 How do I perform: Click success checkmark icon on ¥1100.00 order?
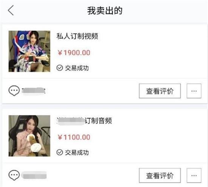coord(59,152)
